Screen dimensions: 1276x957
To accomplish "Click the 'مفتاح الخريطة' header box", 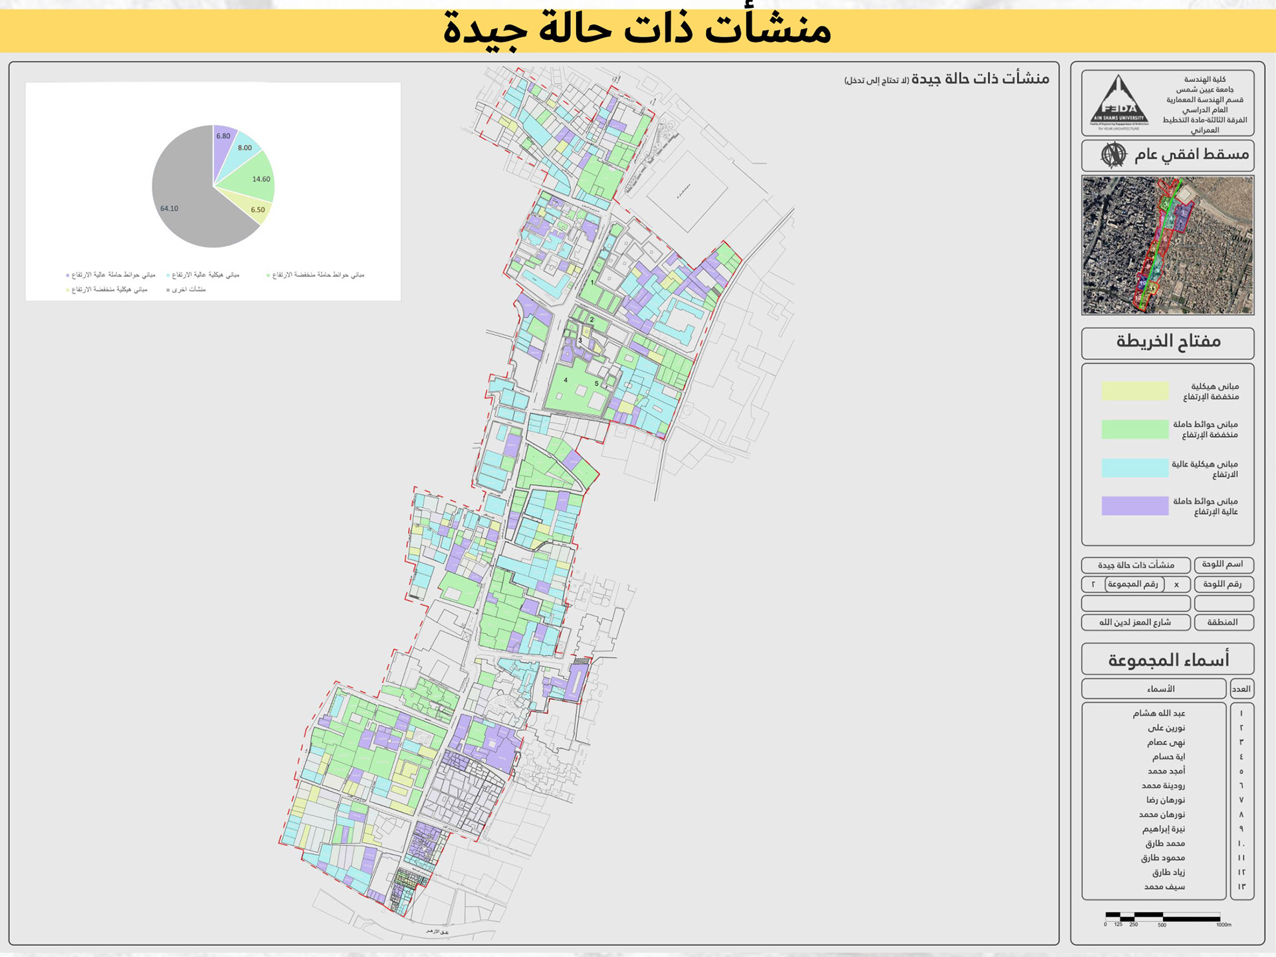I will click(x=1168, y=342).
